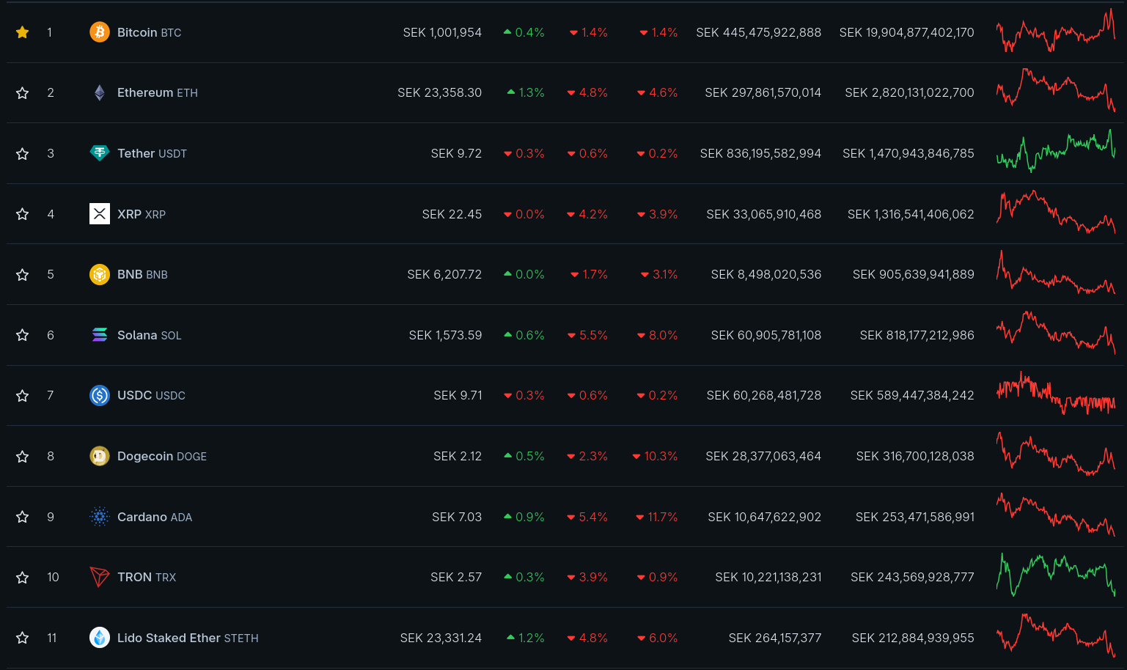This screenshot has height=670, width=1127.
Task: Favorite Ethereum with its star
Action: point(23,93)
